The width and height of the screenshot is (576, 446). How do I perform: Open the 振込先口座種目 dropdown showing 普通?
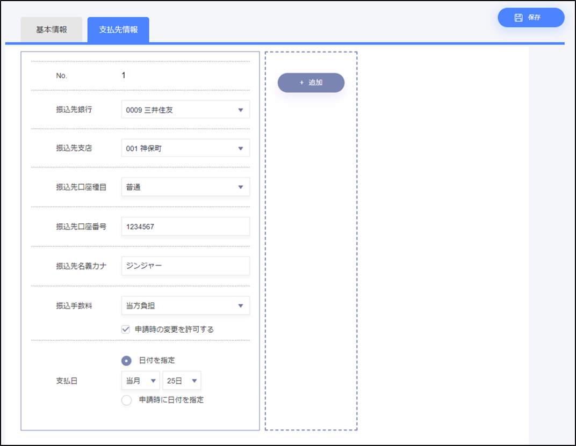coord(185,187)
